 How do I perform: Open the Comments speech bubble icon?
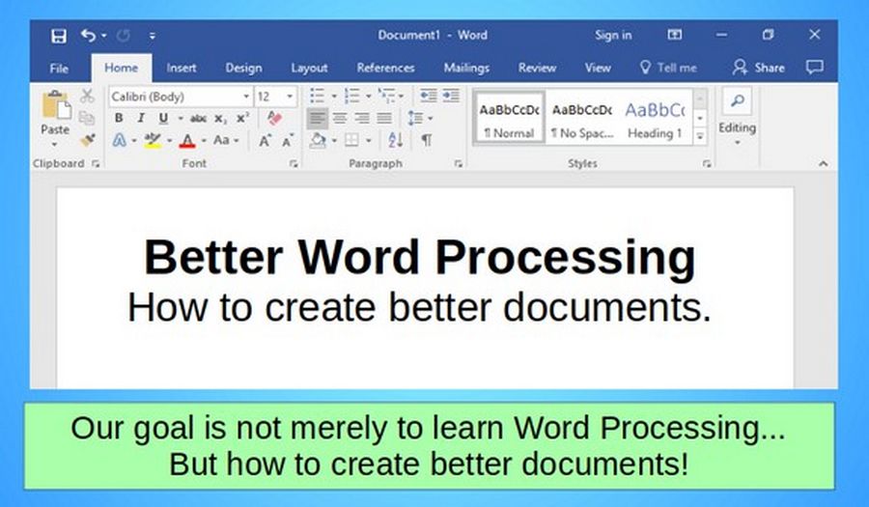click(x=814, y=68)
